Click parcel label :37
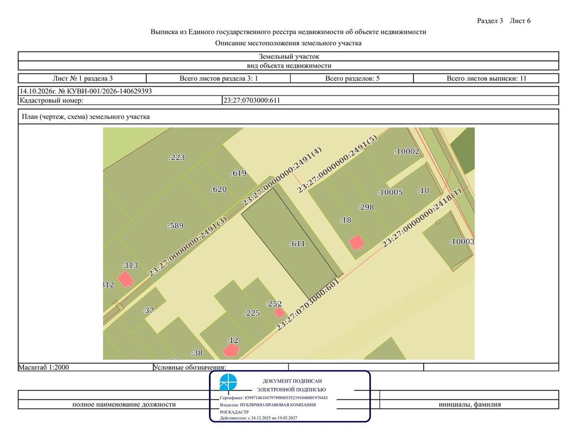Viewport: 577px width, 445px height. [x=148, y=311]
